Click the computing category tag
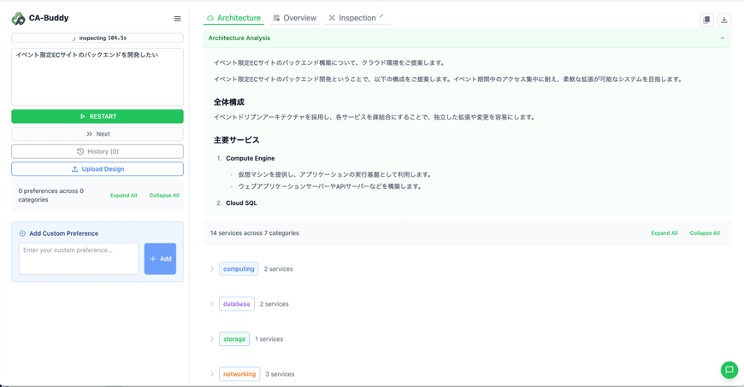The height and width of the screenshot is (387, 744). [239, 269]
